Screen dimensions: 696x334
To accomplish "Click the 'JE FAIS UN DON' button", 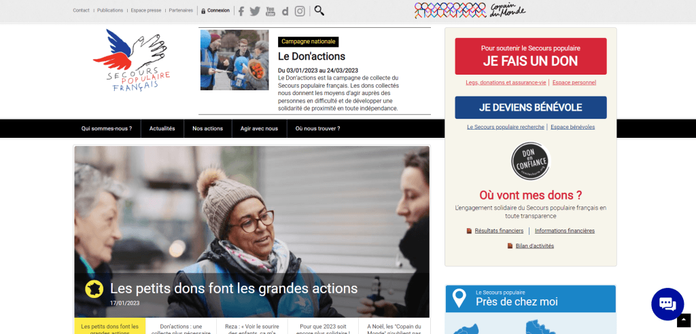I will [x=530, y=56].
